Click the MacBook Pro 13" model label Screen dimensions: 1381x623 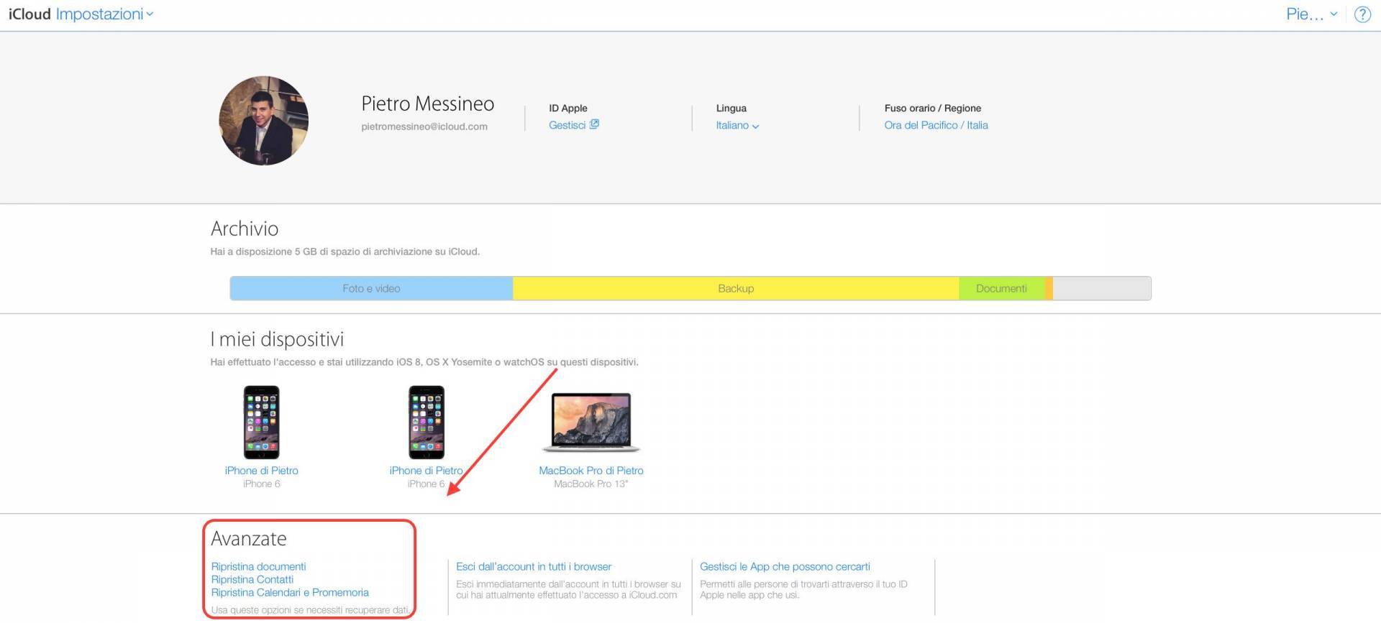pyautogui.click(x=591, y=484)
